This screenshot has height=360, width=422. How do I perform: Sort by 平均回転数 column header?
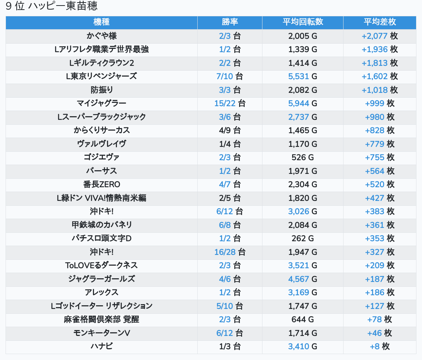[x=302, y=22]
